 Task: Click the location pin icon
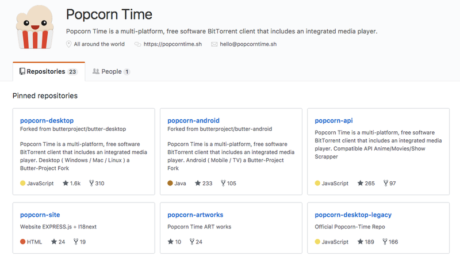tap(68, 44)
